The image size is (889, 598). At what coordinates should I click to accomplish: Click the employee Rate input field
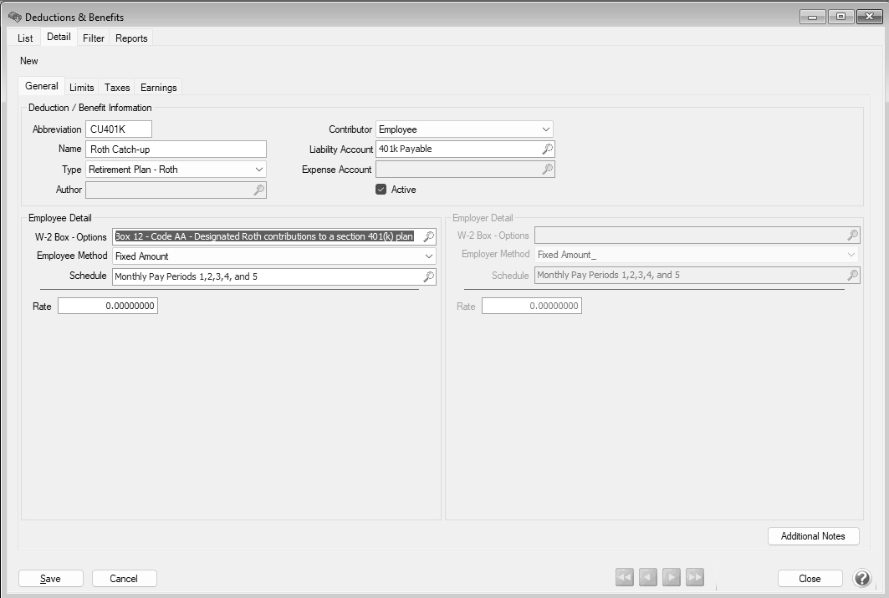coord(107,307)
